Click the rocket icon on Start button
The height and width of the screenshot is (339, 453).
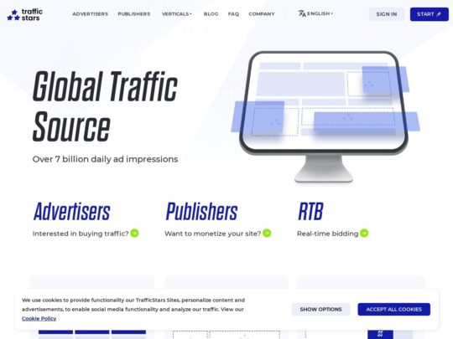click(x=439, y=14)
